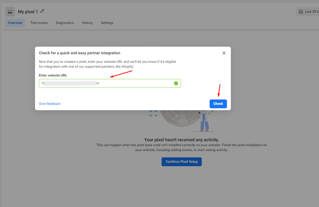Open the Give feedback link
The width and height of the screenshot is (319, 207).
50,103
